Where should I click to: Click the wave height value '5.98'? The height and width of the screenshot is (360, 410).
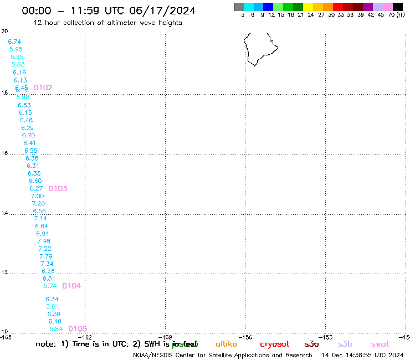(x=23, y=97)
